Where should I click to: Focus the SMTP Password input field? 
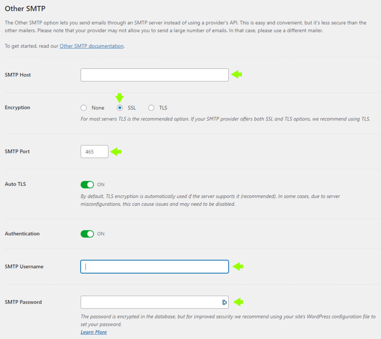pyautogui.click(x=149, y=302)
